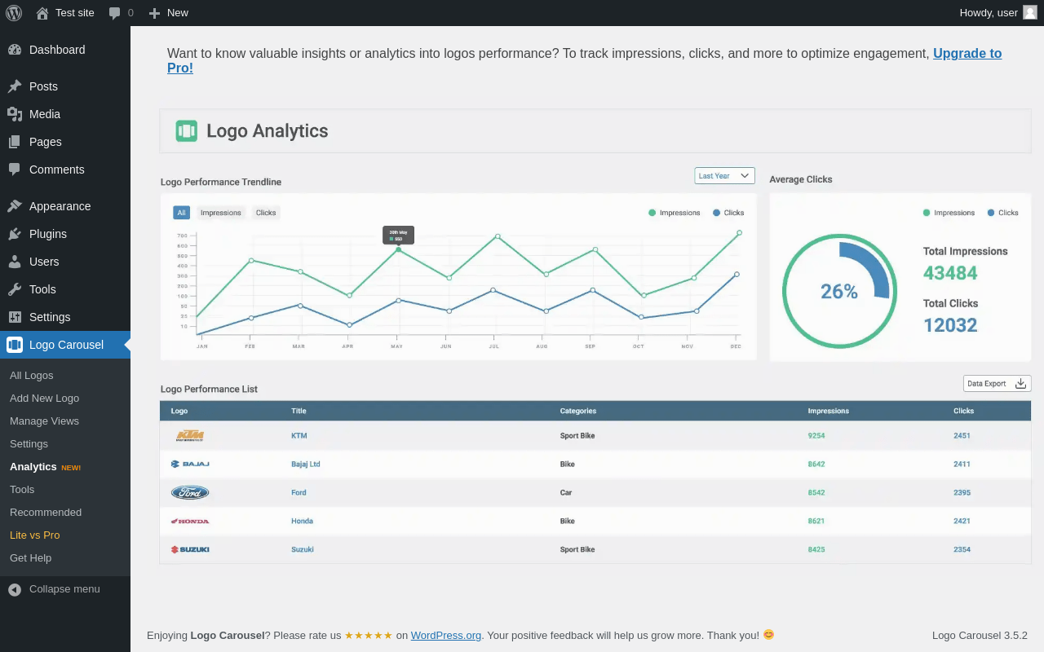
Task: Open the New content menu
Action: tap(168, 13)
